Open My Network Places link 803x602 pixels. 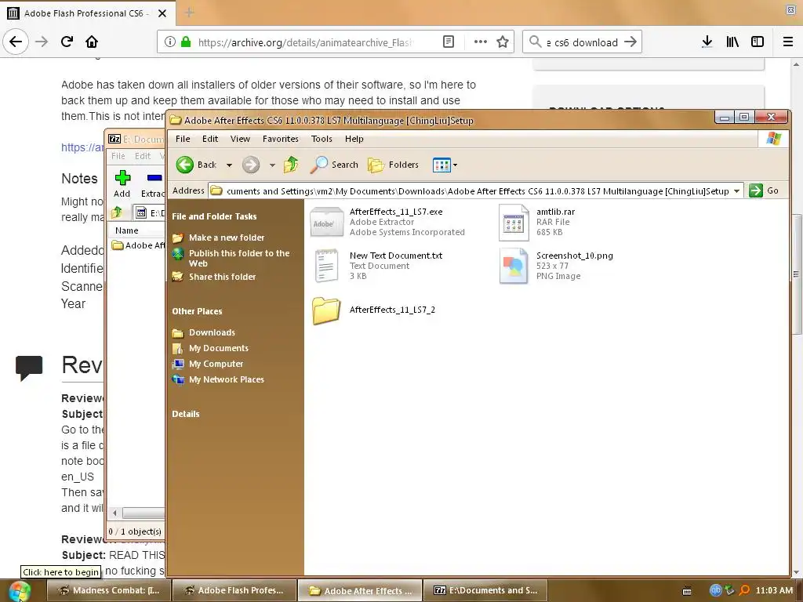click(x=227, y=379)
